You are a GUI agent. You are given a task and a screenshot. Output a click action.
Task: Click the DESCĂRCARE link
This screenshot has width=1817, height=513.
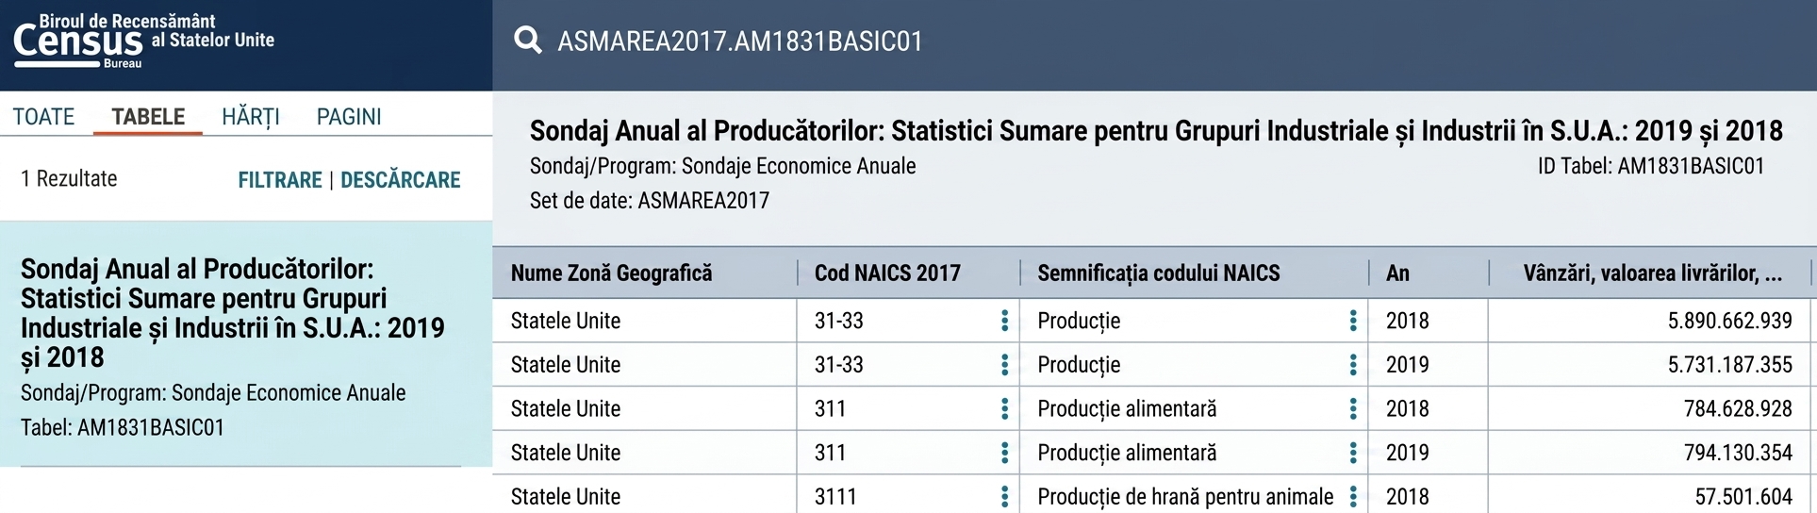401,180
